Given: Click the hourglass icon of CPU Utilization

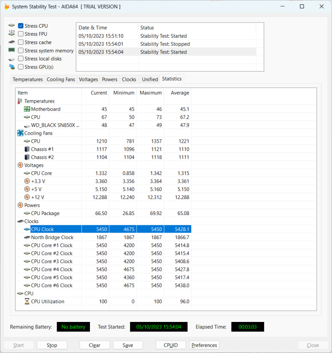Looking at the screenshot, I should coord(27,301).
